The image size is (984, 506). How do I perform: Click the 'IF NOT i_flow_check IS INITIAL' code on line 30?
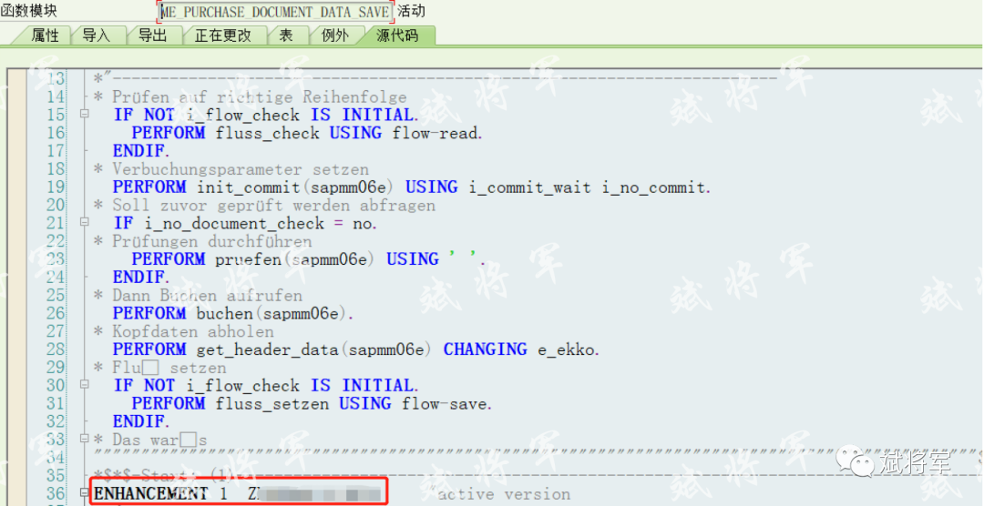[266, 386]
